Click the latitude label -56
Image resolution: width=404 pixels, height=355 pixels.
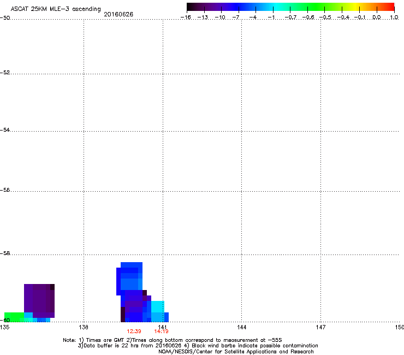click(5, 190)
